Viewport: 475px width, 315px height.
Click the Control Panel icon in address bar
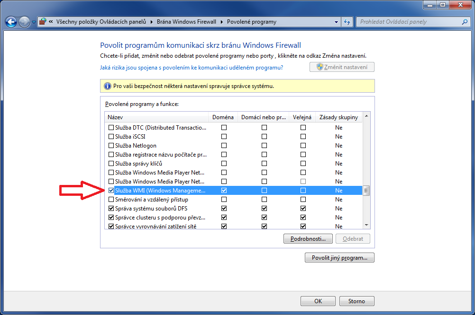43,22
